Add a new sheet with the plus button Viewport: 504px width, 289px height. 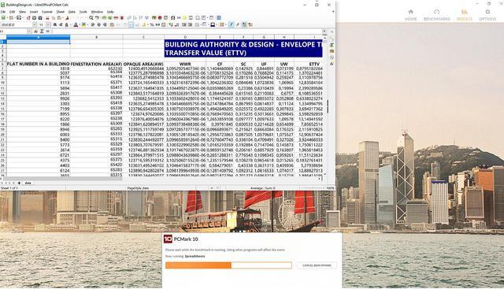click(x=19, y=183)
